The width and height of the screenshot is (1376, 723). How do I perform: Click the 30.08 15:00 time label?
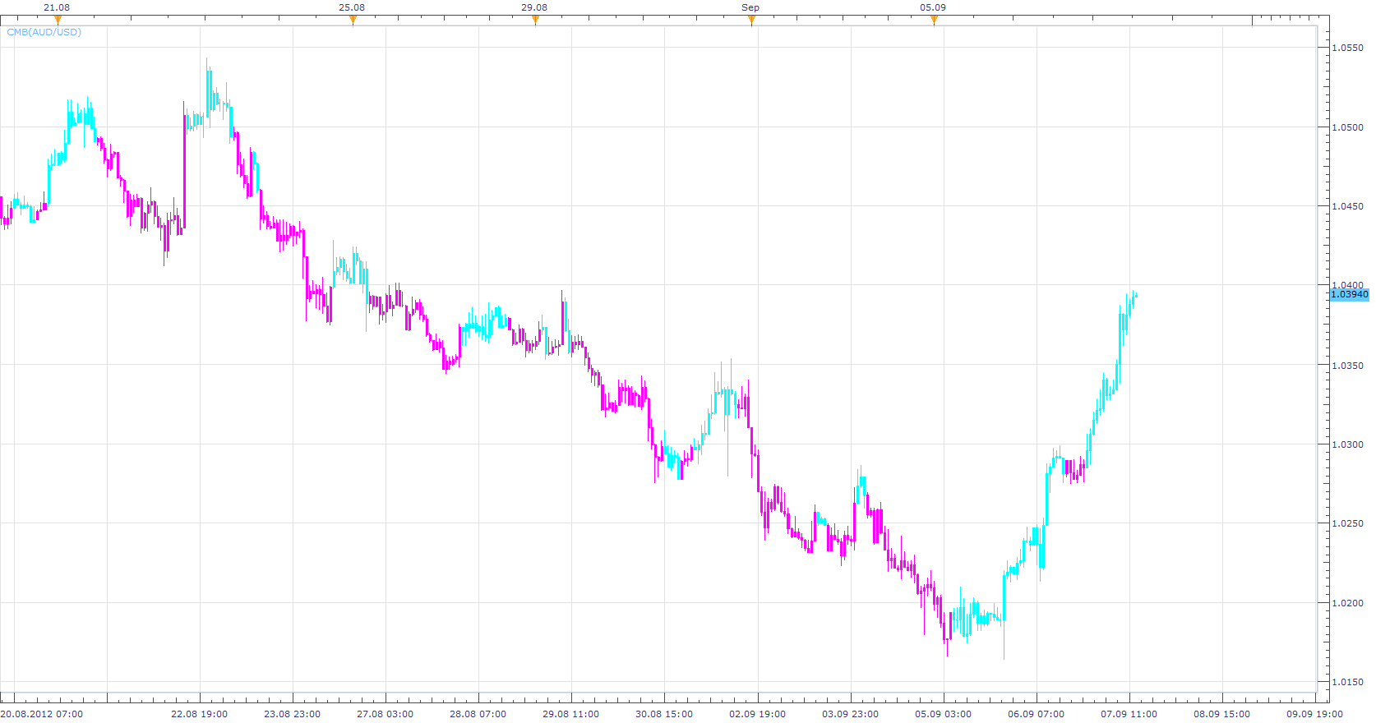coord(664,714)
